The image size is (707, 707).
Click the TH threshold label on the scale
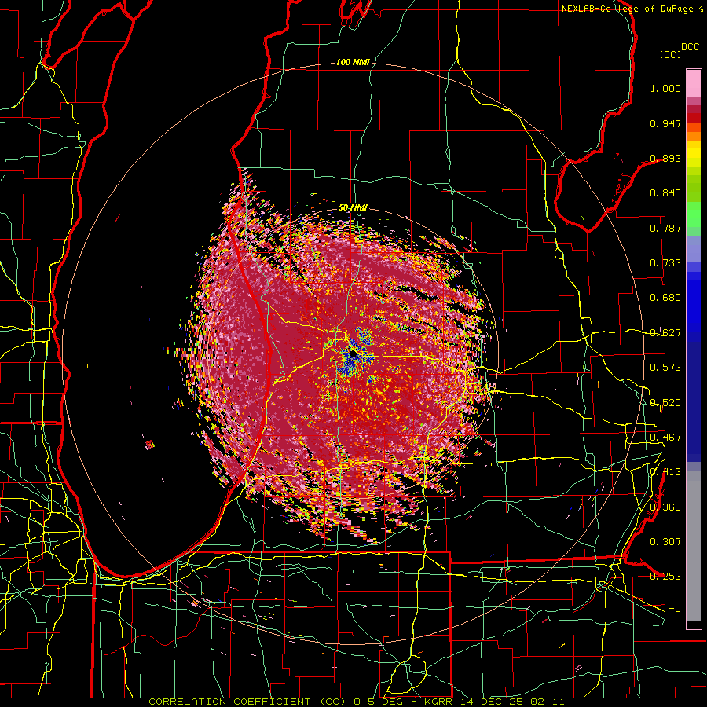(675, 611)
